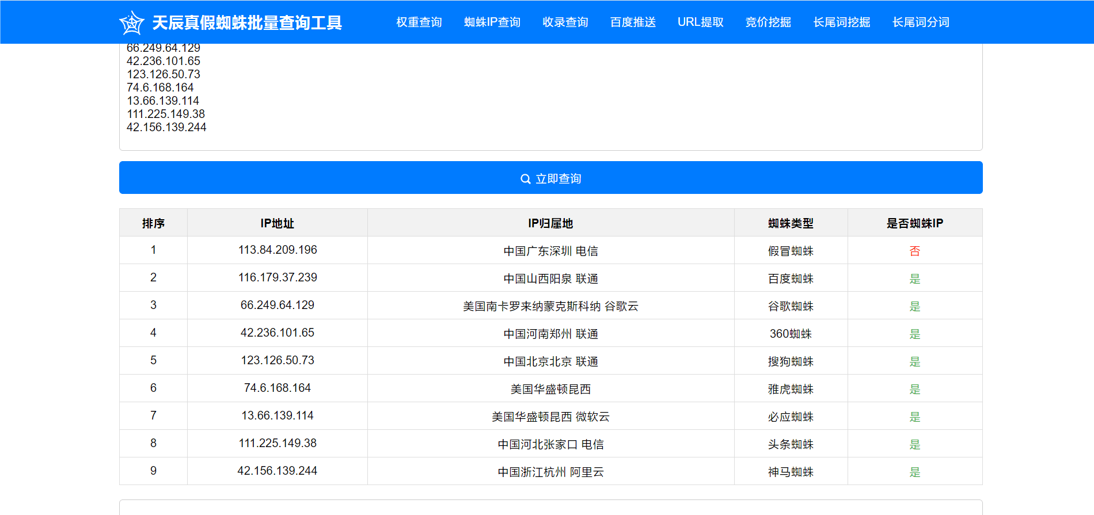This screenshot has height=515, width=1094.
Task: Select table cell 74.6.168.164 in row 6
Action: pyautogui.click(x=278, y=388)
